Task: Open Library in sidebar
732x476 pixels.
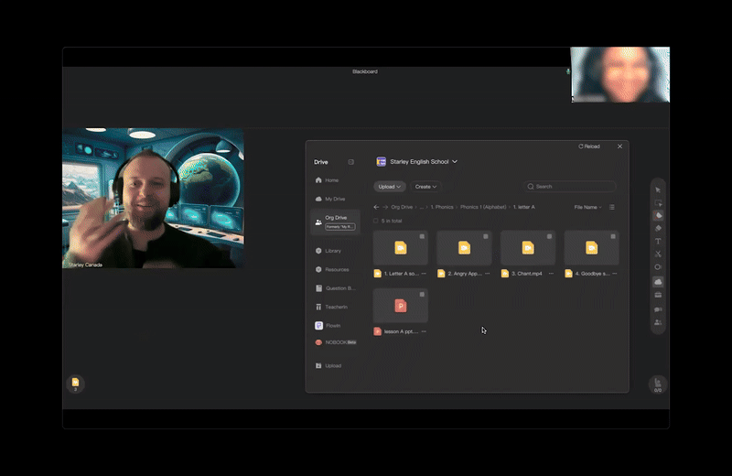Action: click(x=335, y=251)
